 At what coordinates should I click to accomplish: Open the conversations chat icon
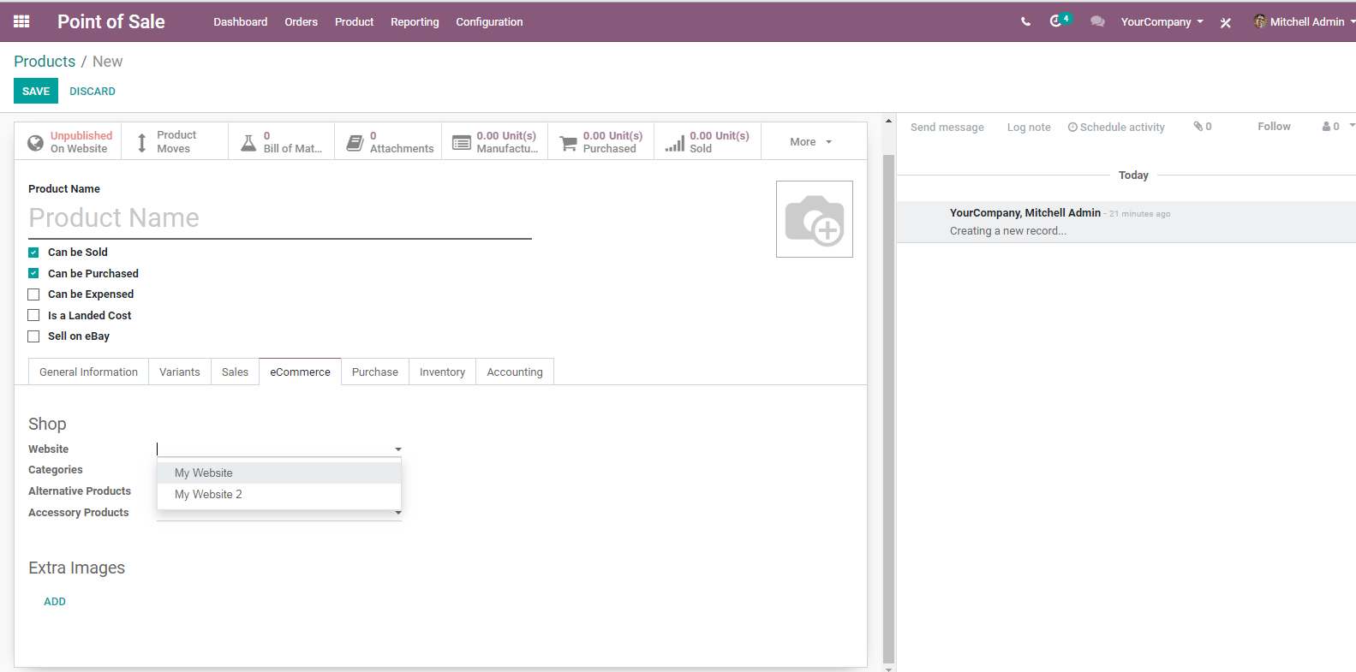[x=1097, y=21]
